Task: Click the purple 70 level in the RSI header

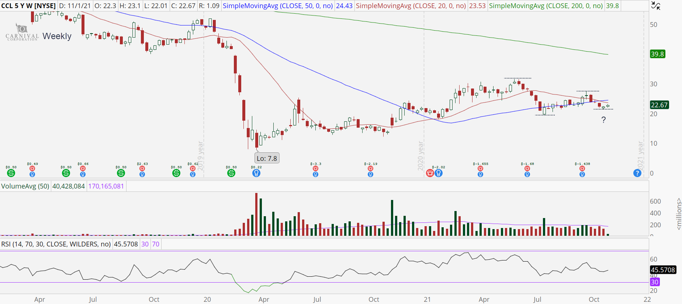Action: coord(156,244)
